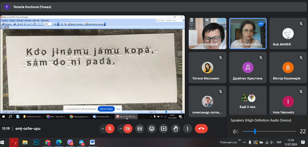Screen dimensions: 308x147
Task: Open Telegram from the taskbar
Action: point(81,142)
